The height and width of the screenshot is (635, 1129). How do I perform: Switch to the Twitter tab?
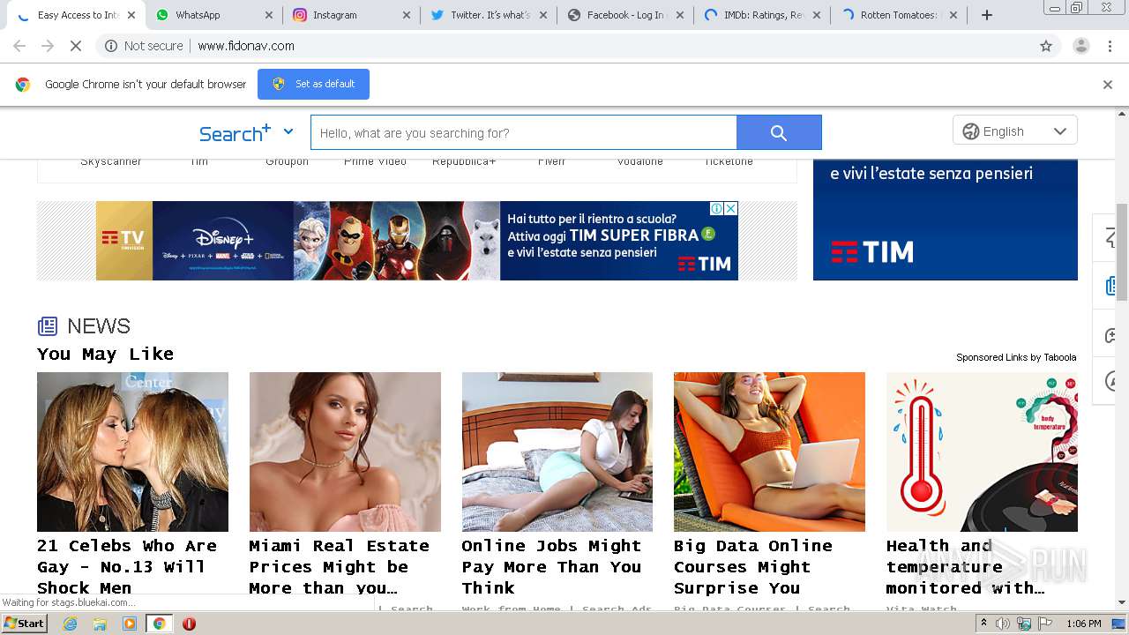click(487, 15)
